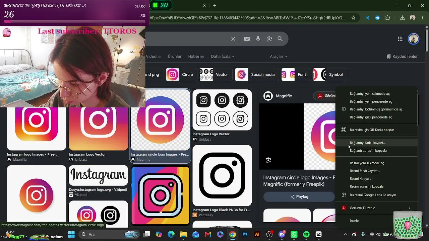Open Magnific source link in preview panel

(x=278, y=96)
